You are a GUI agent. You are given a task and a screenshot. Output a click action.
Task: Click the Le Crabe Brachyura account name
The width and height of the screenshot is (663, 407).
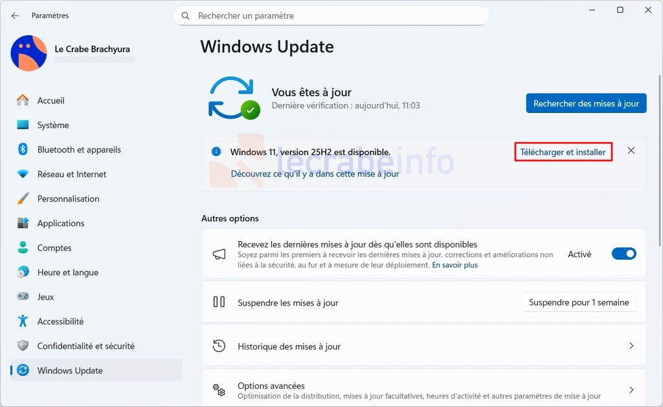(x=92, y=49)
